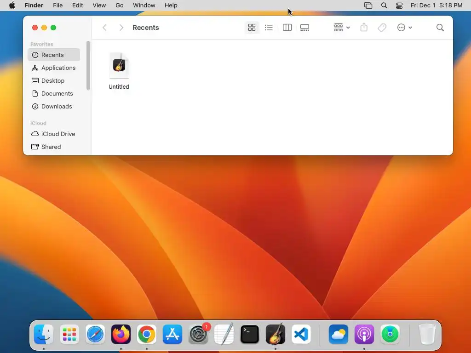Click the sidebar scrollbar
The image size is (471, 353).
(x=88, y=65)
